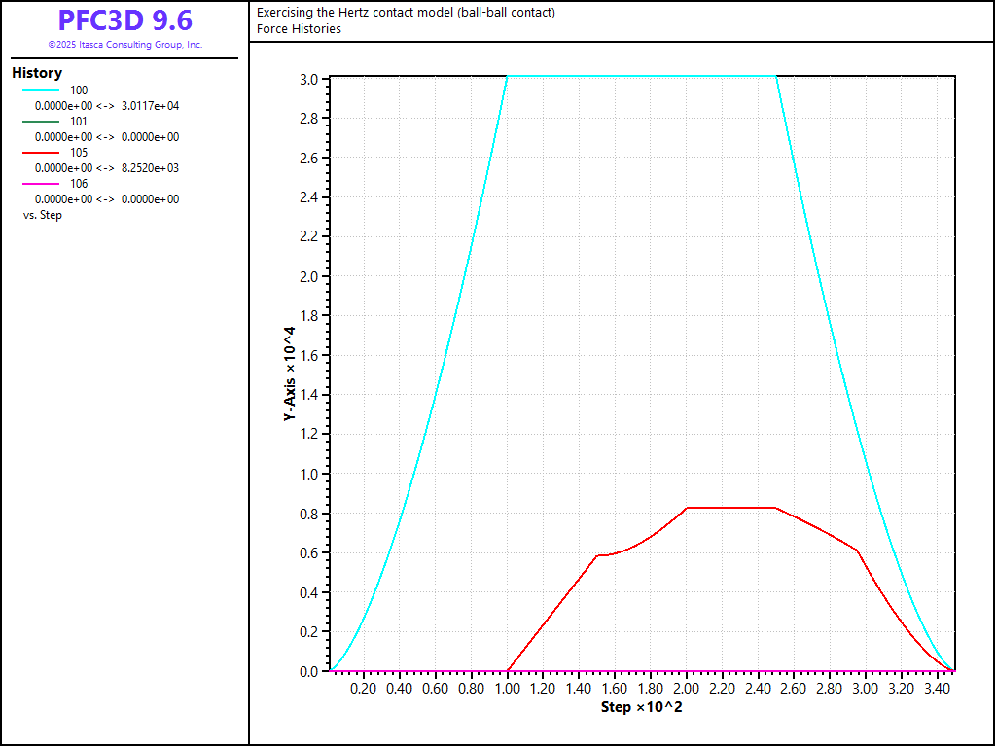
Task: Select the 3.0117e+04 range value in legend
Action: tap(151, 106)
